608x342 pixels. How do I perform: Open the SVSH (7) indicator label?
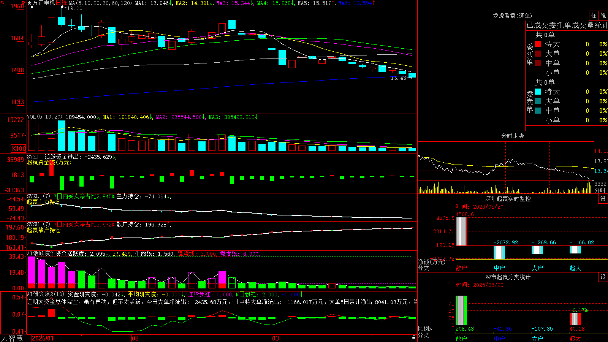[38, 225]
